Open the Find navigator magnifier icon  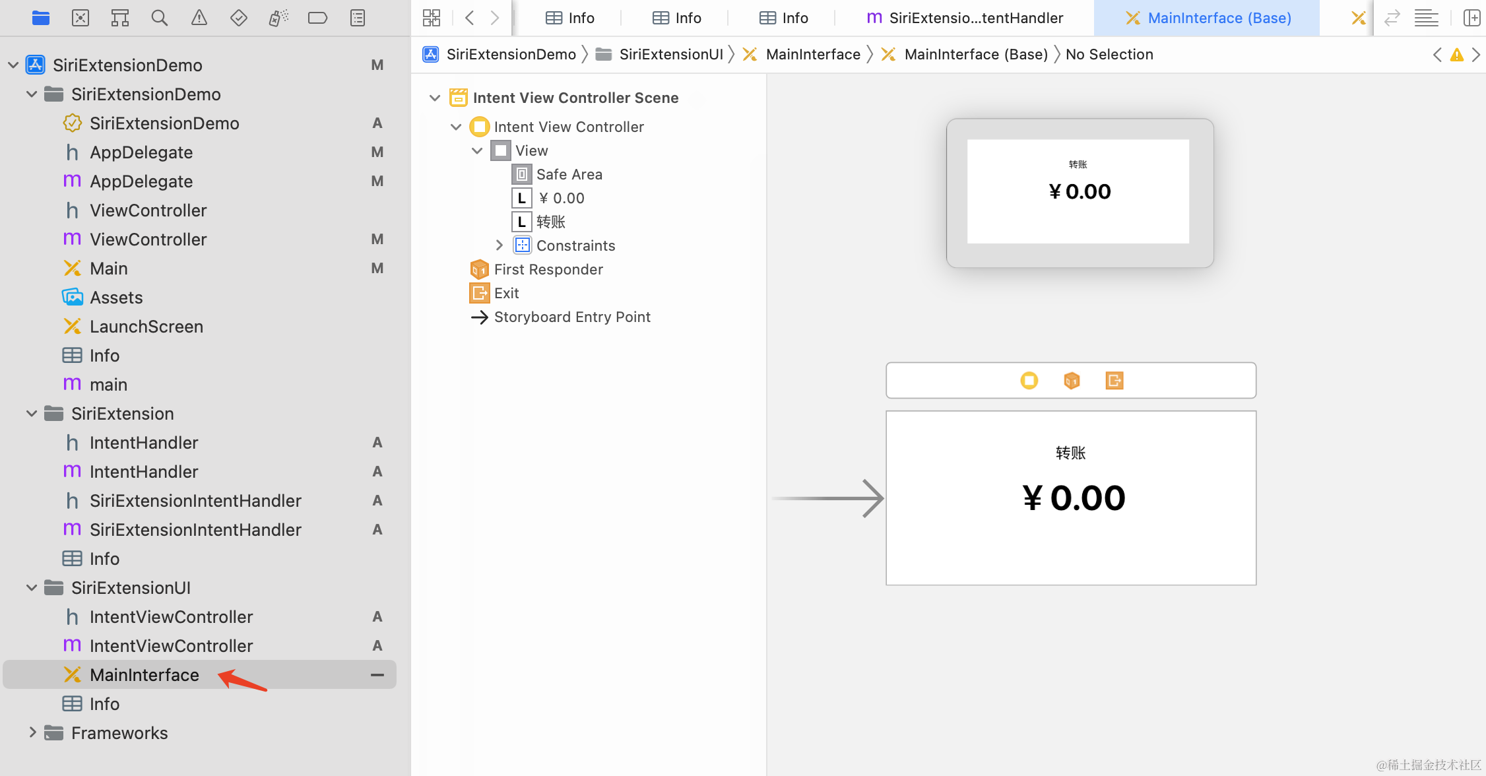click(159, 18)
